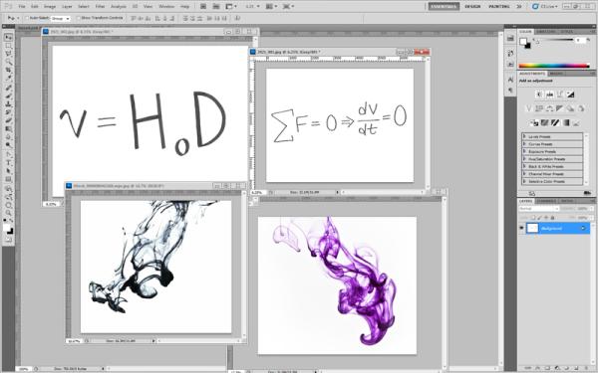Switch to the Masks tab
Viewport: 598px width, 373px height.
(556, 74)
